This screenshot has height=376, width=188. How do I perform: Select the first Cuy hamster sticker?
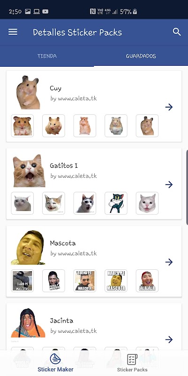(22, 125)
